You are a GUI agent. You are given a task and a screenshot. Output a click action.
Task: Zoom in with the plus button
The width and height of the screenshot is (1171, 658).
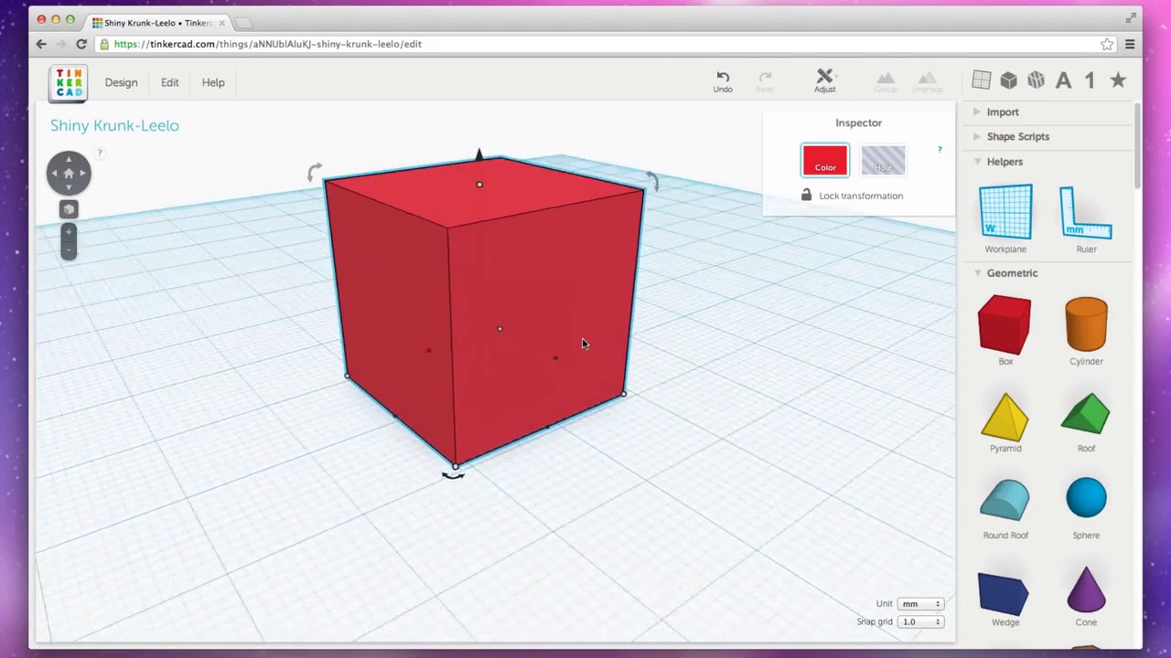69,232
